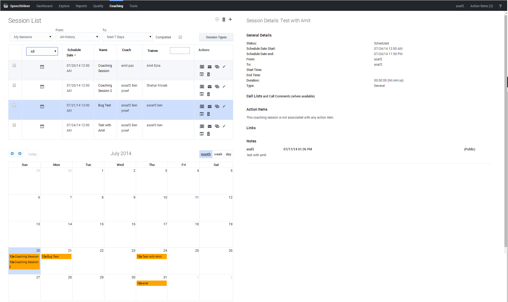Select the checkbox for the Bug Test row
The image size is (508, 302).
[x=14, y=105]
